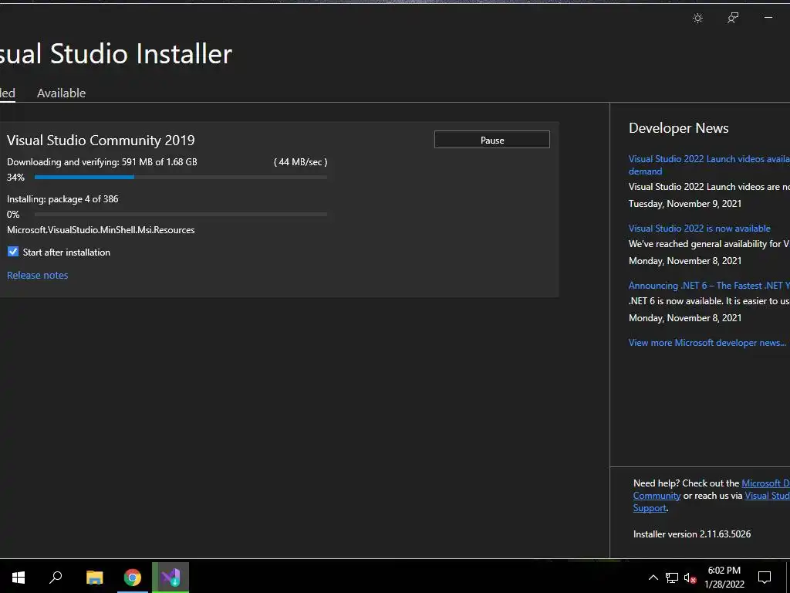This screenshot has width=790, height=593.
Task: Click the Developer News heading
Action: pos(679,128)
